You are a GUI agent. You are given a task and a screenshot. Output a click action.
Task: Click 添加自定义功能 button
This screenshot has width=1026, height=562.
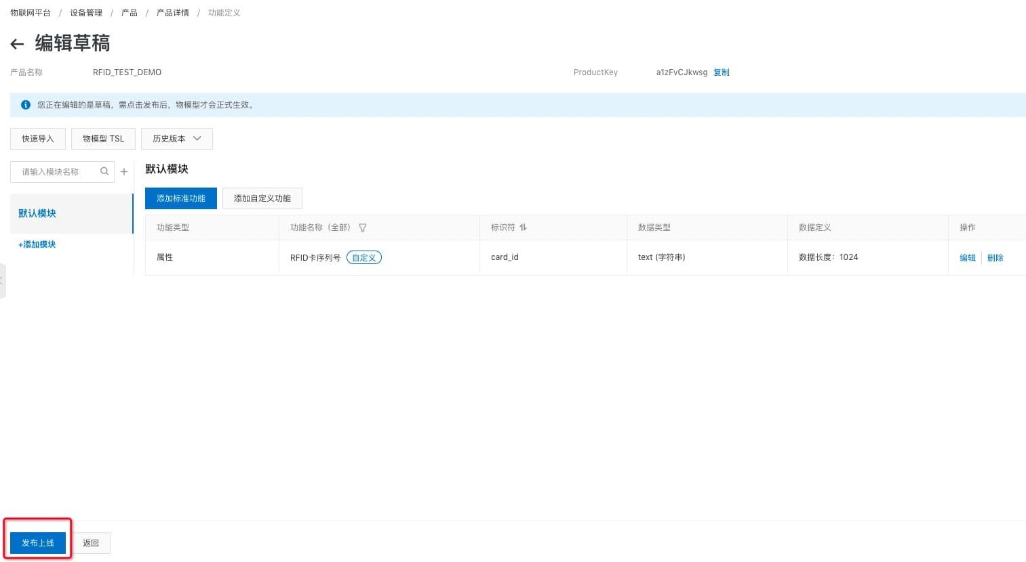262,198
